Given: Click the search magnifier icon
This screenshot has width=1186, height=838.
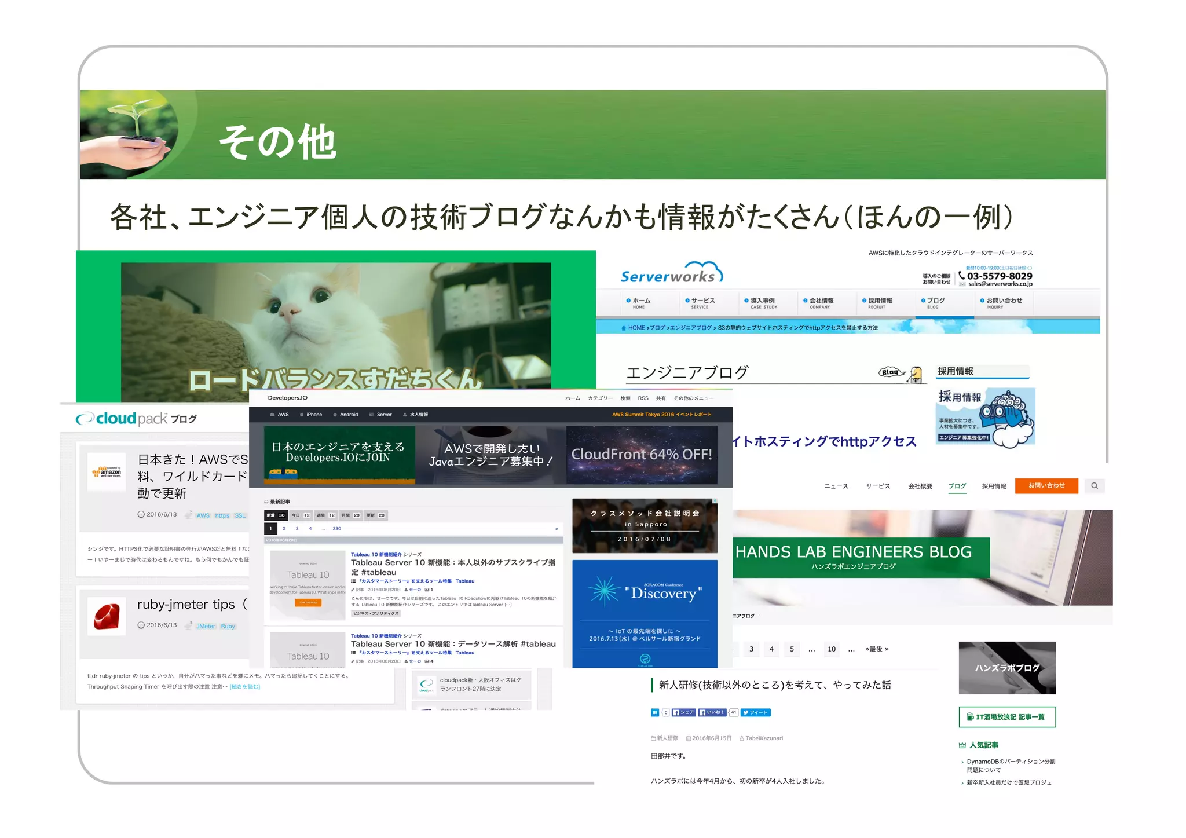Looking at the screenshot, I should click(1095, 486).
